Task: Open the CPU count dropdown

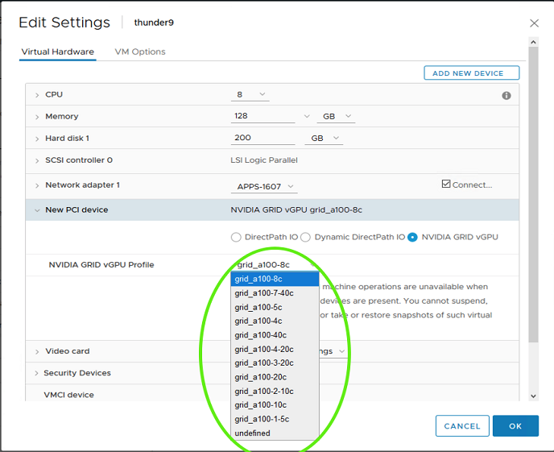Action: pos(250,95)
